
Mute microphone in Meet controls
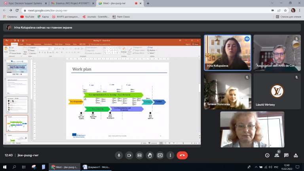[119, 155]
